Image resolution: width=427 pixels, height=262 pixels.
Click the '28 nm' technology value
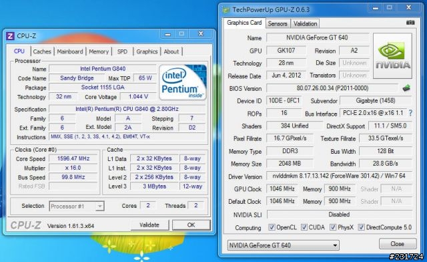click(x=286, y=63)
